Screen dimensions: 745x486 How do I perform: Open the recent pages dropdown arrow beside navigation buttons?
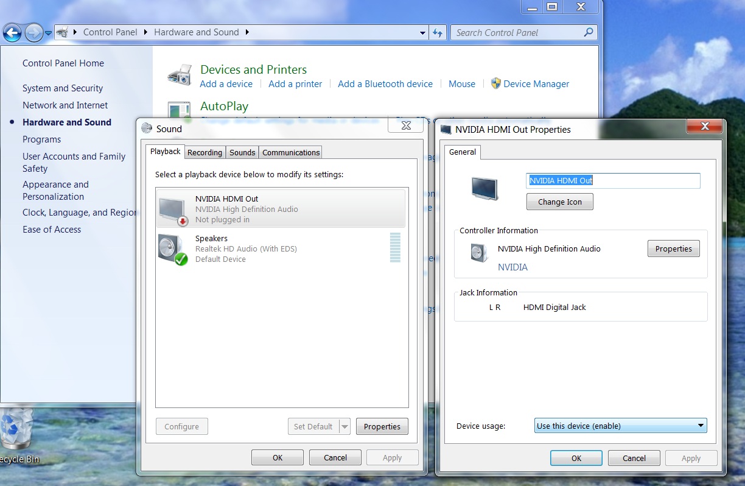(49, 33)
